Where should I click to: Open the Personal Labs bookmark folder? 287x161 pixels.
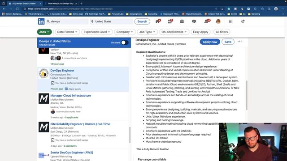coord(116,14)
